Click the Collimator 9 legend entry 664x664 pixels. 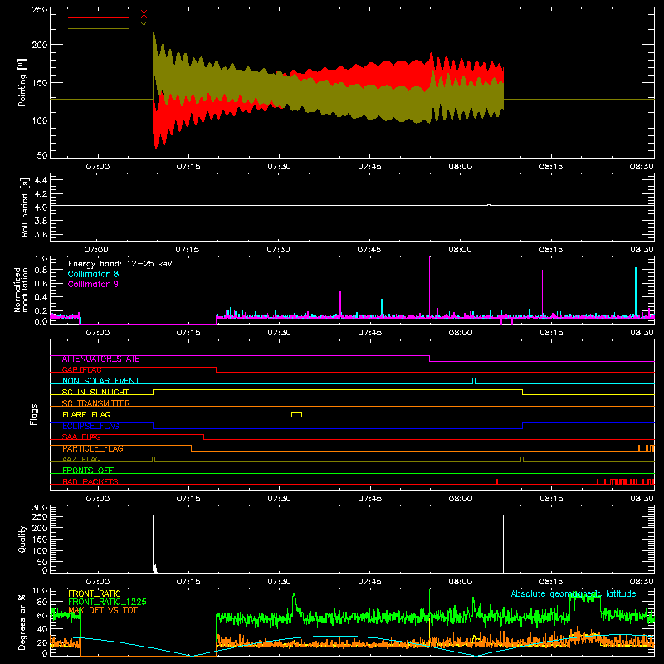[x=93, y=284]
